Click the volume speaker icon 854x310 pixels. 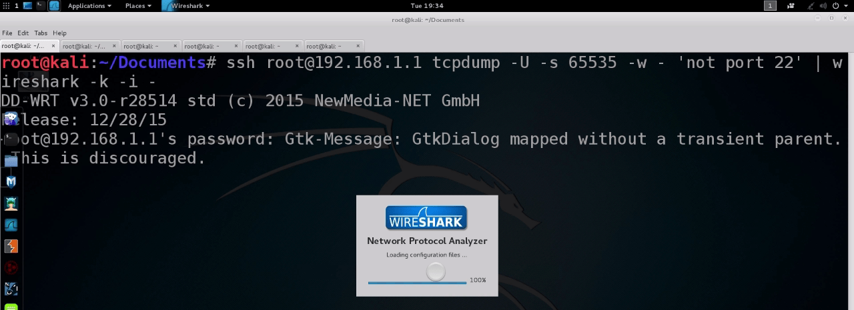click(x=823, y=5)
